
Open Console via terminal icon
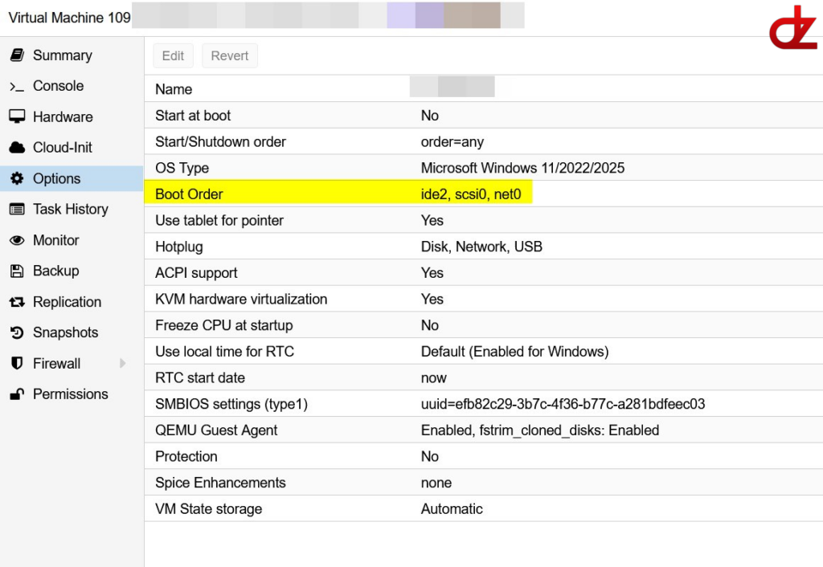pyautogui.click(x=17, y=87)
